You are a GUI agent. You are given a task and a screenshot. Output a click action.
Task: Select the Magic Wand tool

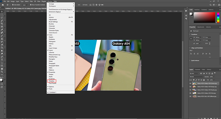click(2, 21)
